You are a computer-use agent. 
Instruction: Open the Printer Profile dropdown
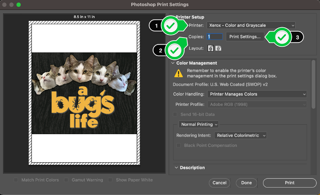tap(257, 104)
